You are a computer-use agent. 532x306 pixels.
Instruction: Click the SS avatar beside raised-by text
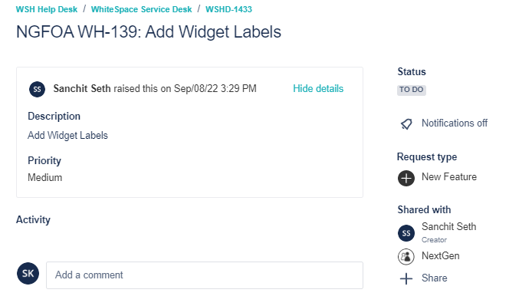tap(37, 89)
